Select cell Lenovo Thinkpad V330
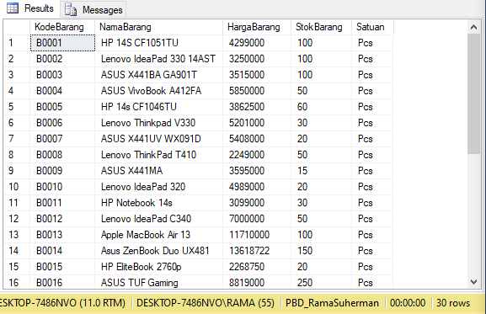 click(x=158, y=123)
